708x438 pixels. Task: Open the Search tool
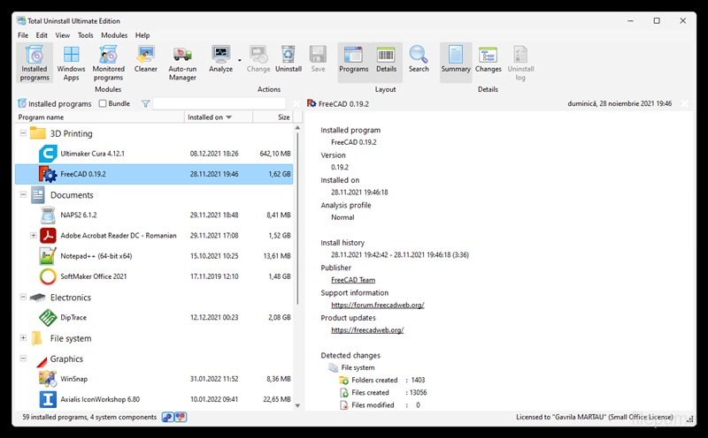(419, 60)
